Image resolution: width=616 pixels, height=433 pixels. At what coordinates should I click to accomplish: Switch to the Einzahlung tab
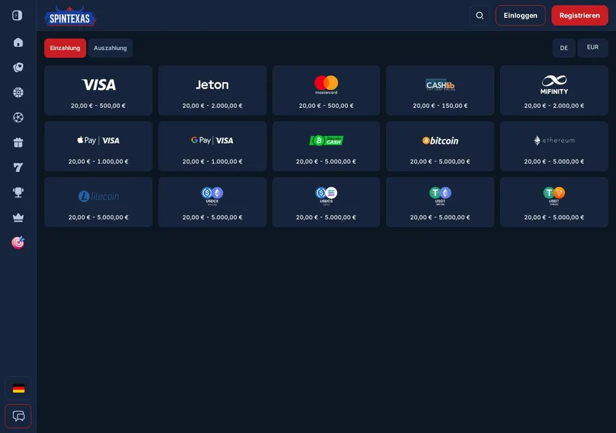(x=65, y=48)
